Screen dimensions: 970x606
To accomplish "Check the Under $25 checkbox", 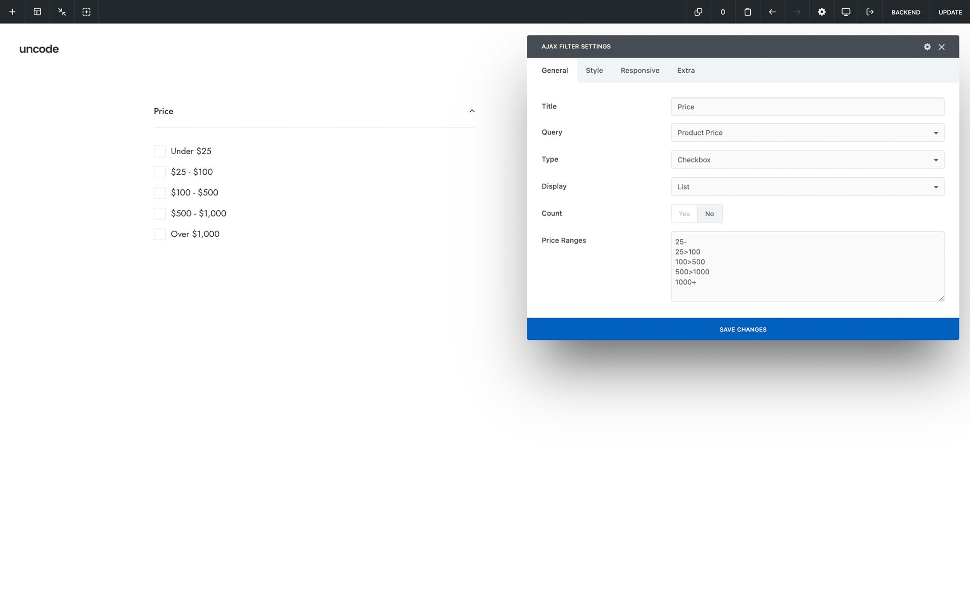I will point(160,151).
